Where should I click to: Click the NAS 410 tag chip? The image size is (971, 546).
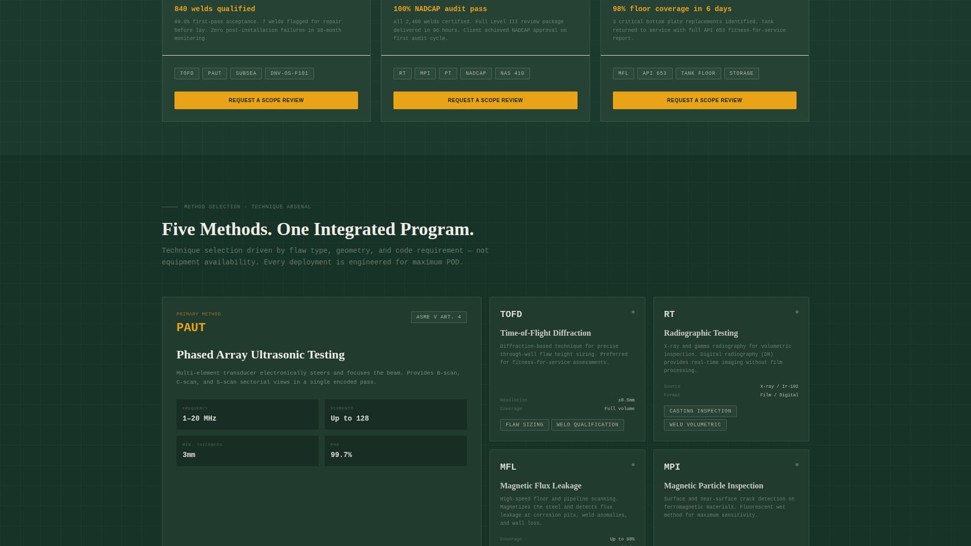[511, 73]
